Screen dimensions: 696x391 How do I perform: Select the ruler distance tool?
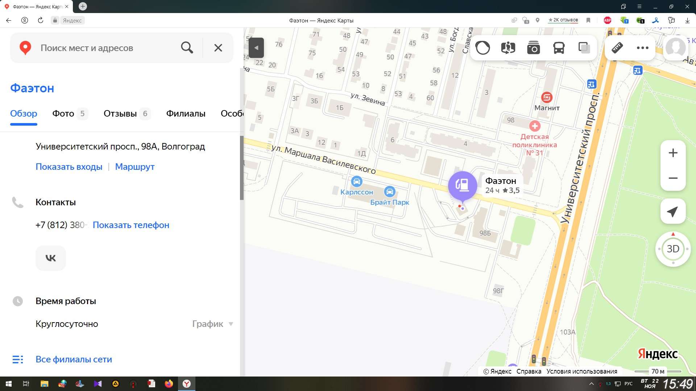[617, 48]
